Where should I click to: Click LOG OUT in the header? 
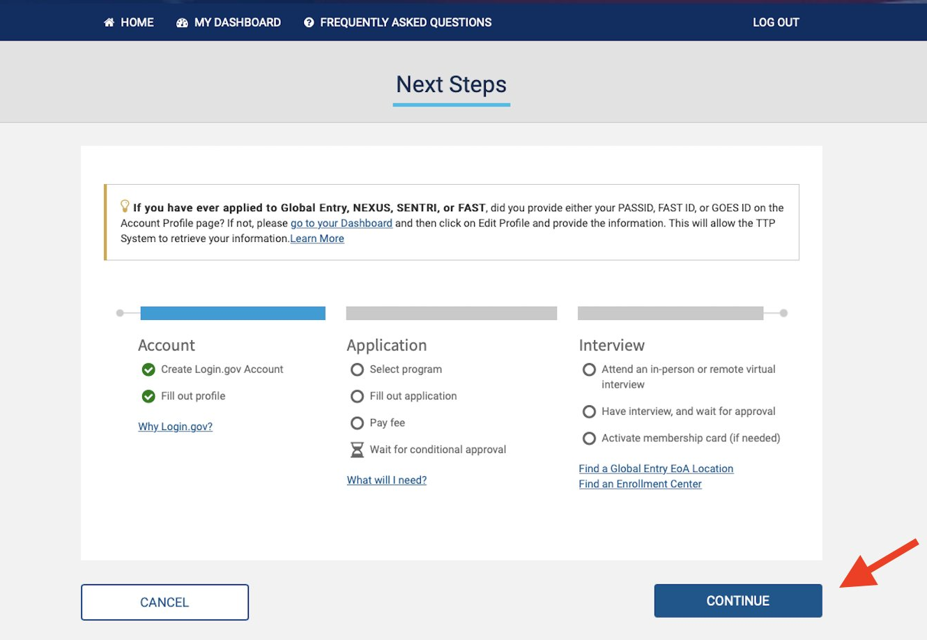coord(776,22)
